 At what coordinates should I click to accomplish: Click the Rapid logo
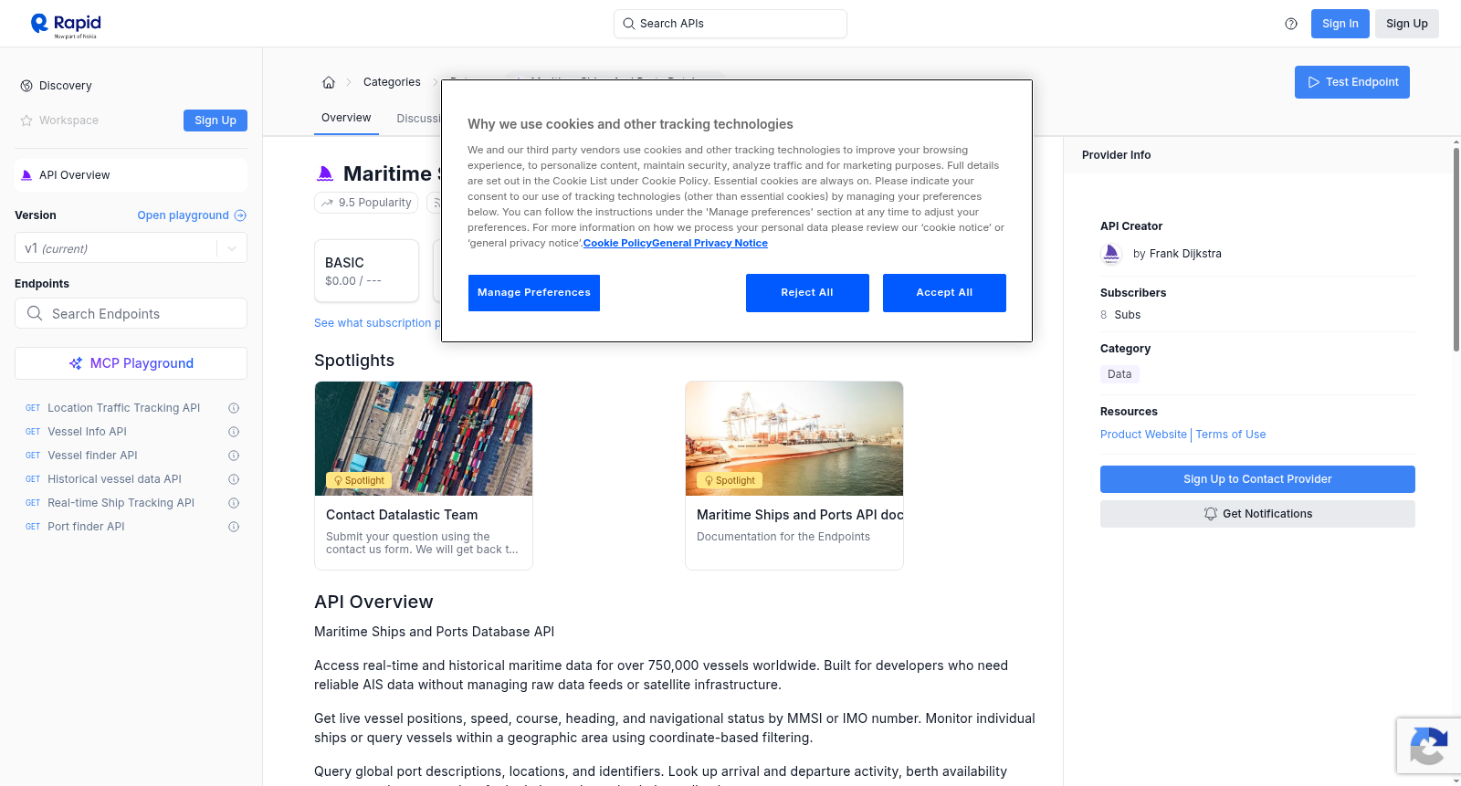[66, 25]
